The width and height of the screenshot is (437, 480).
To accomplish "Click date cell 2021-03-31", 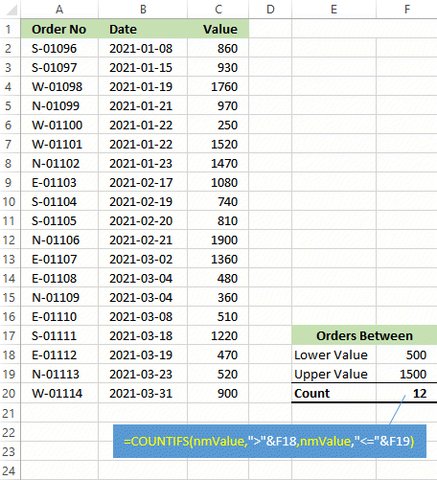I will tap(143, 393).
